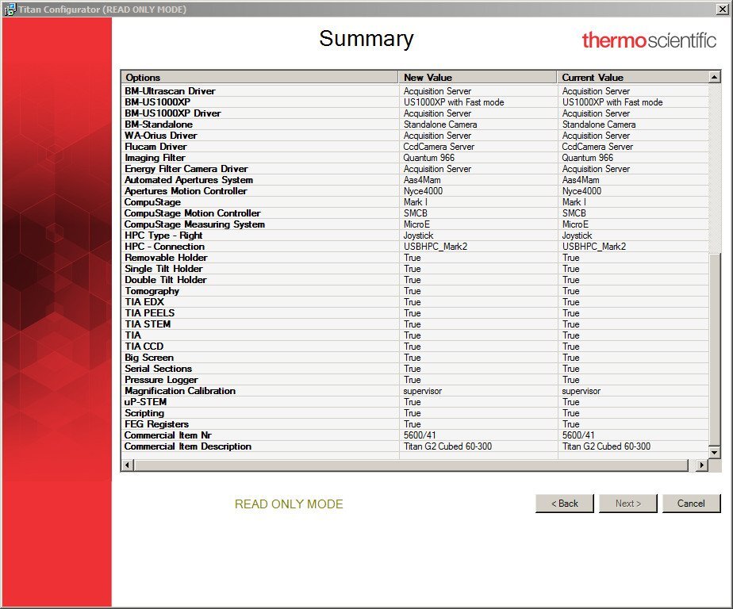The height and width of the screenshot is (609, 733).
Task: Click the Current Value column header
Action: [631, 77]
